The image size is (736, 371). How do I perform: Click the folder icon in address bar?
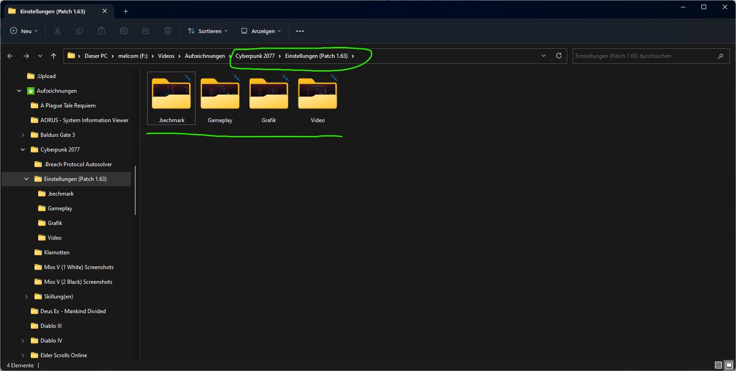[71, 56]
